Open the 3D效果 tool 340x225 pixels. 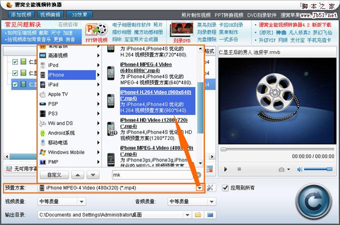pos(79,14)
